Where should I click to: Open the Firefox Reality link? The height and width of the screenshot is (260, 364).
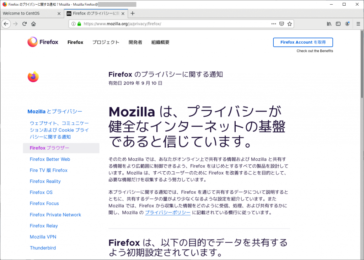(x=45, y=181)
